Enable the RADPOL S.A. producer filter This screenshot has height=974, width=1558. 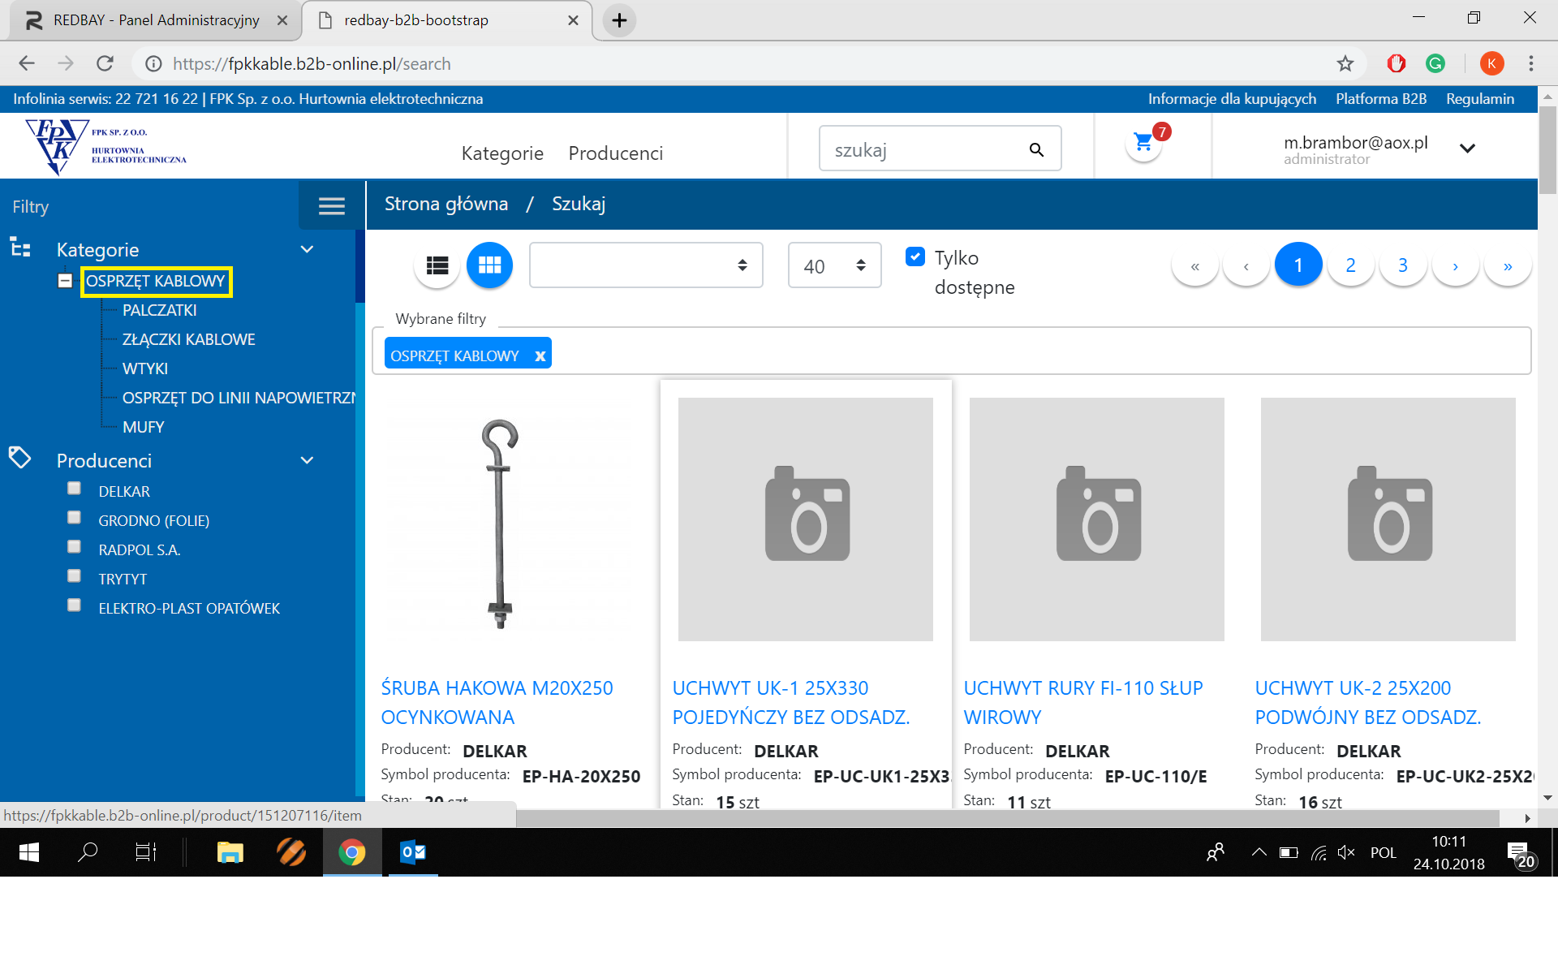click(x=75, y=547)
